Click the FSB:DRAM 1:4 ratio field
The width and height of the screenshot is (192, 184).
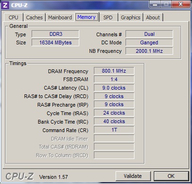pyautogui.click(x=114, y=79)
